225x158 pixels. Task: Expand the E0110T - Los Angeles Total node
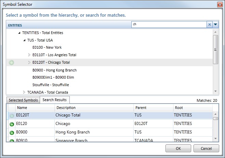point(29,55)
